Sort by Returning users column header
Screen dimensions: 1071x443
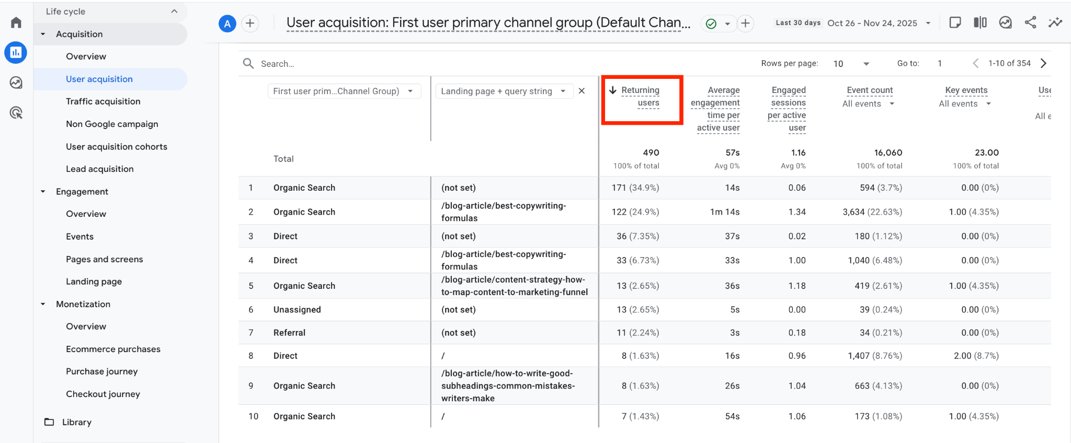pos(641,97)
